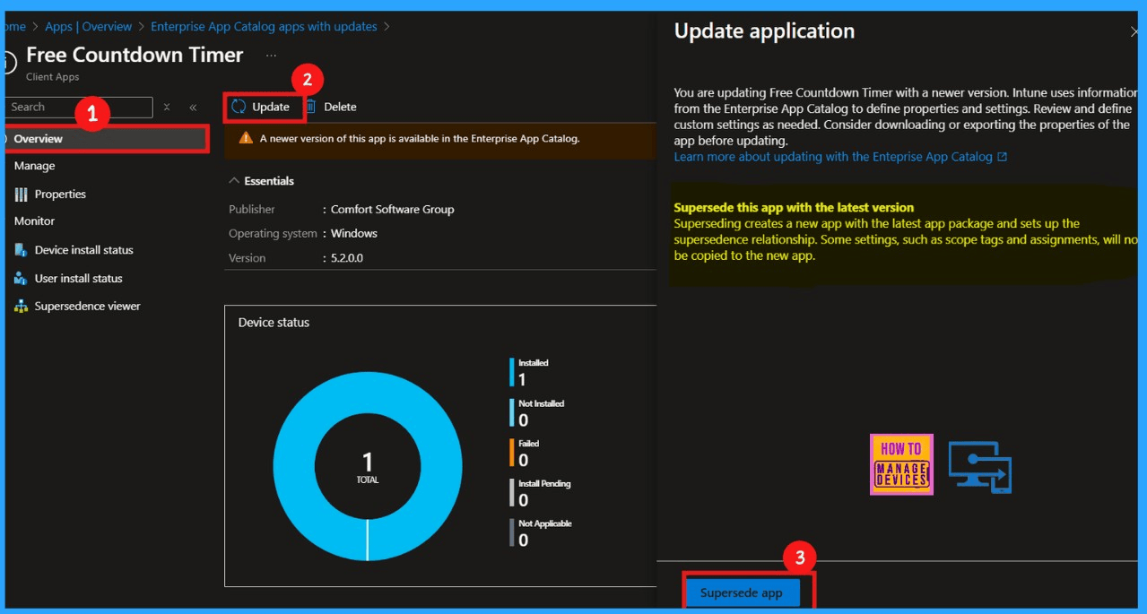The height and width of the screenshot is (614, 1147).
Task: Click the Client Apps subtitle
Action: pyautogui.click(x=53, y=77)
